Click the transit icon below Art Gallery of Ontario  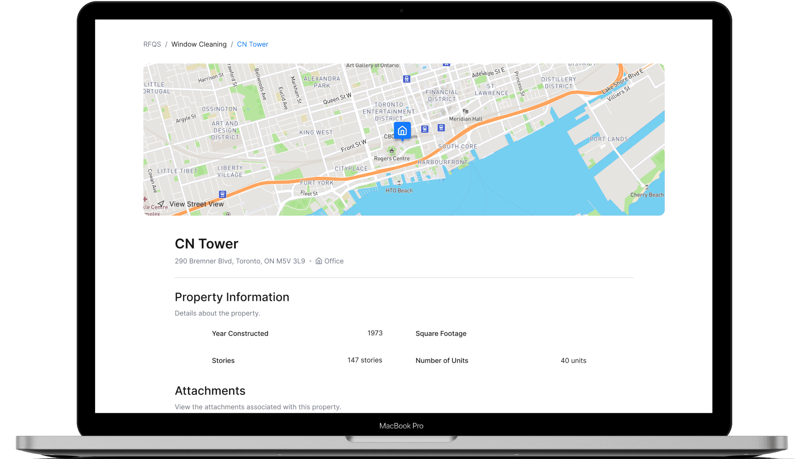tap(407, 79)
